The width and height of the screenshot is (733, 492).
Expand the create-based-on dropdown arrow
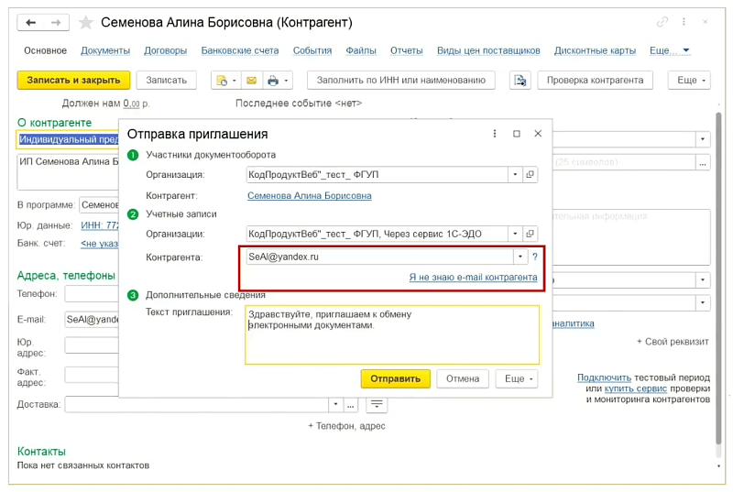coord(235,81)
